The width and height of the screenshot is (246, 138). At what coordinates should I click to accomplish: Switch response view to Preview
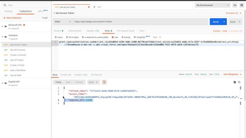(x=79, y=82)
